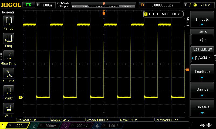Enable channel 4 at 1.00 V
This screenshot has height=129, width=216.
(x=108, y=126)
